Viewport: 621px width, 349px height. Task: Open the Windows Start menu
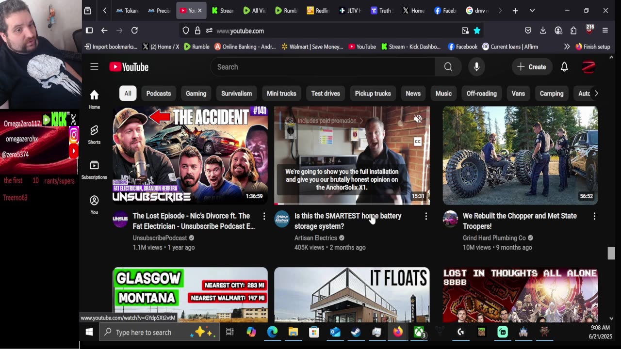[x=89, y=332]
